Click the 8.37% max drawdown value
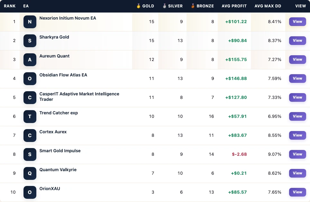The image size is (310, 202). [x=275, y=41]
